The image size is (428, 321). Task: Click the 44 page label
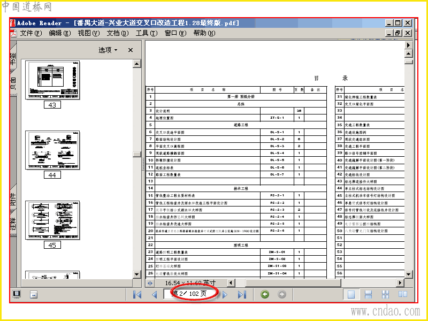pyautogui.click(x=52, y=175)
